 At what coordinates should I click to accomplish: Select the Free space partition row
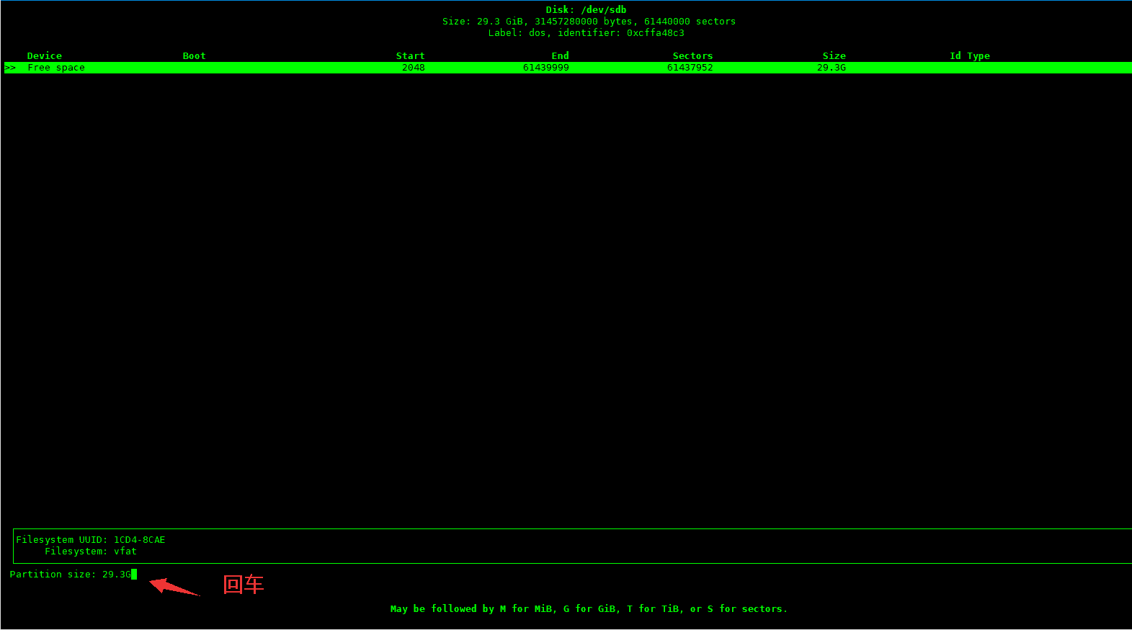[x=568, y=68]
